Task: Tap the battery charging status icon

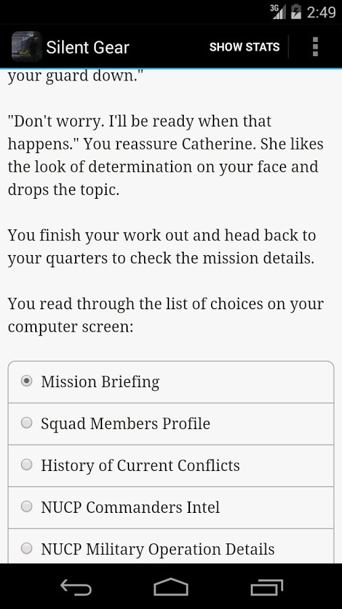Action: pos(296,12)
